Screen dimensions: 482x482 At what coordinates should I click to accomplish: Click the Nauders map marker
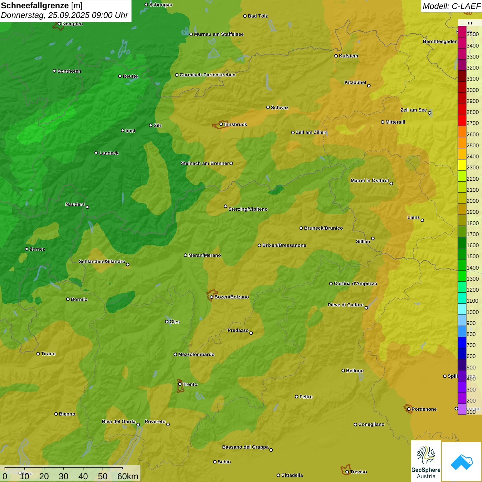(x=87, y=207)
